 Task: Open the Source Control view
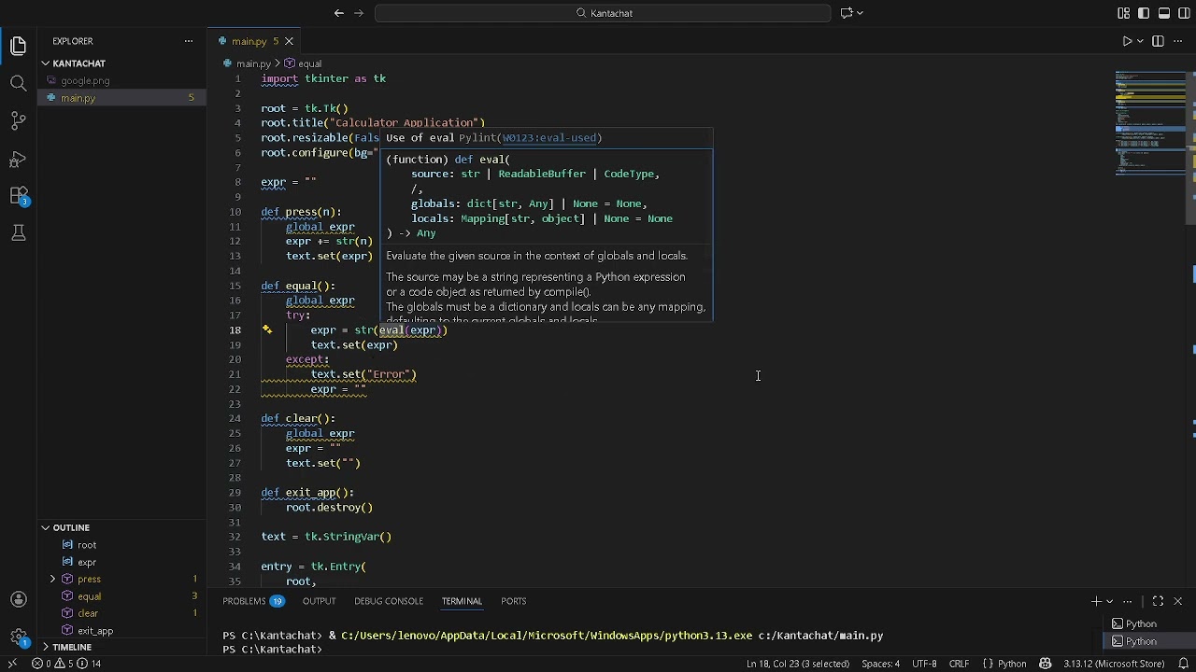(18, 121)
